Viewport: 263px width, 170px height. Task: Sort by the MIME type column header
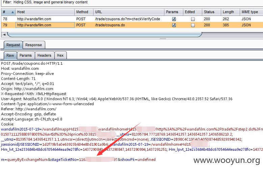pyautogui.click(x=252, y=12)
